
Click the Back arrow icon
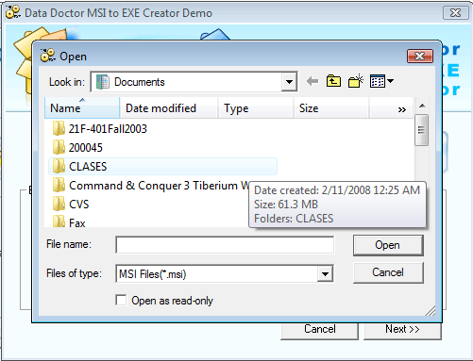(x=313, y=81)
